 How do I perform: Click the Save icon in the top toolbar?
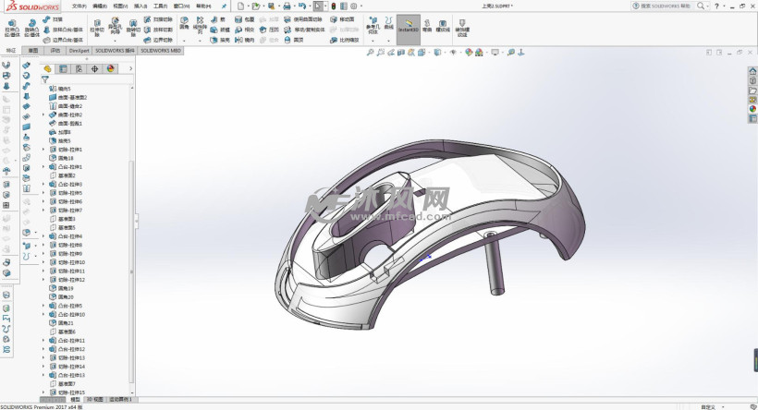(271, 6)
